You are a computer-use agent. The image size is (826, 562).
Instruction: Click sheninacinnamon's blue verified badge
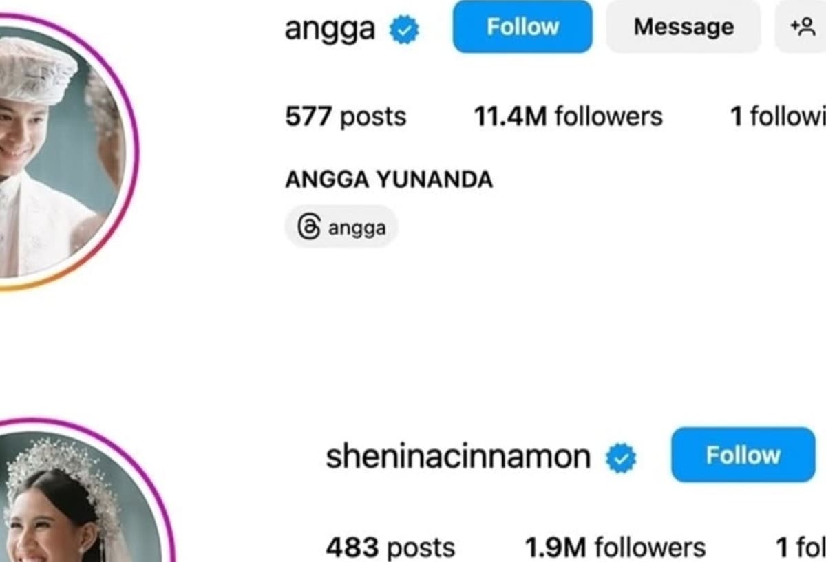click(621, 457)
